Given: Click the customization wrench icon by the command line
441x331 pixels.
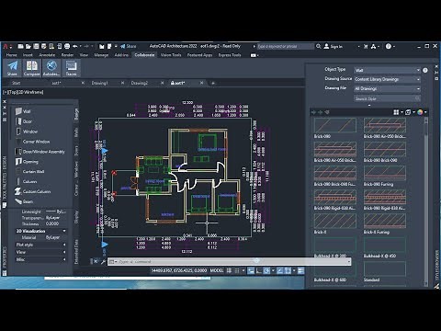Looking at the screenshot, I should tap(103, 262).
